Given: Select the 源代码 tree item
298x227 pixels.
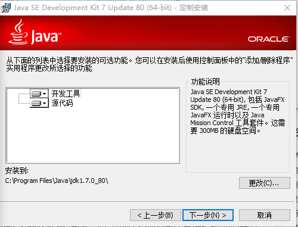Looking at the screenshot, I should (x=62, y=103).
